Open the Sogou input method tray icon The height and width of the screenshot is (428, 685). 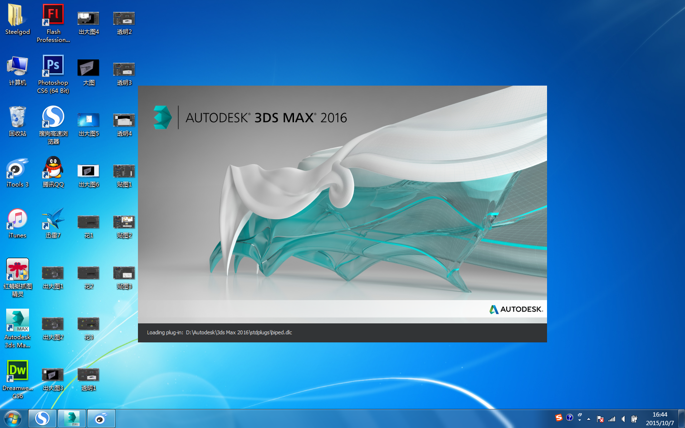point(559,418)
